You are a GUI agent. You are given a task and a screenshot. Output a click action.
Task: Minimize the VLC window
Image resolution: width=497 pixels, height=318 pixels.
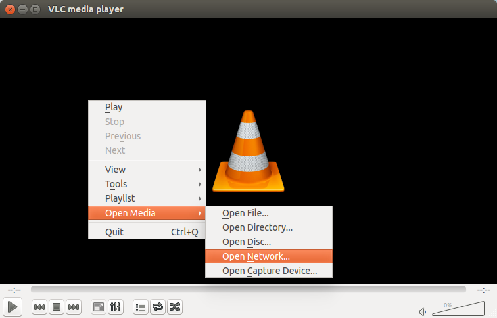coord(22,9)
